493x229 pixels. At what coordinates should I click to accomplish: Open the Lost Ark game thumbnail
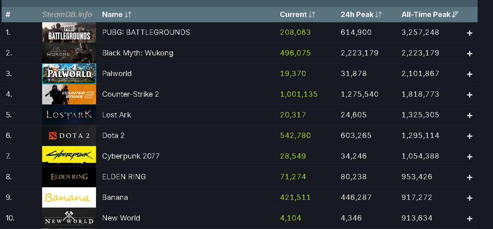click(69, 115)
